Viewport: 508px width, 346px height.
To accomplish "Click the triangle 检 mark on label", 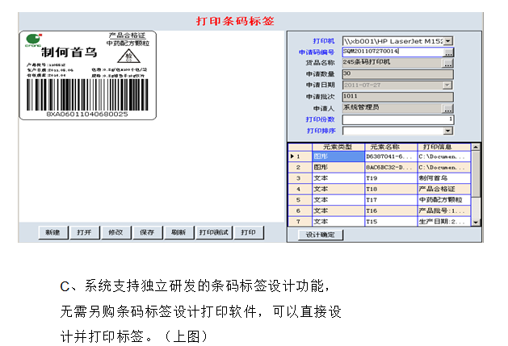I will pos(128,56).
